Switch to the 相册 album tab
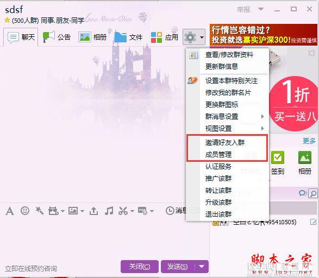Screen dimensions: 319x278 (92, 37)
